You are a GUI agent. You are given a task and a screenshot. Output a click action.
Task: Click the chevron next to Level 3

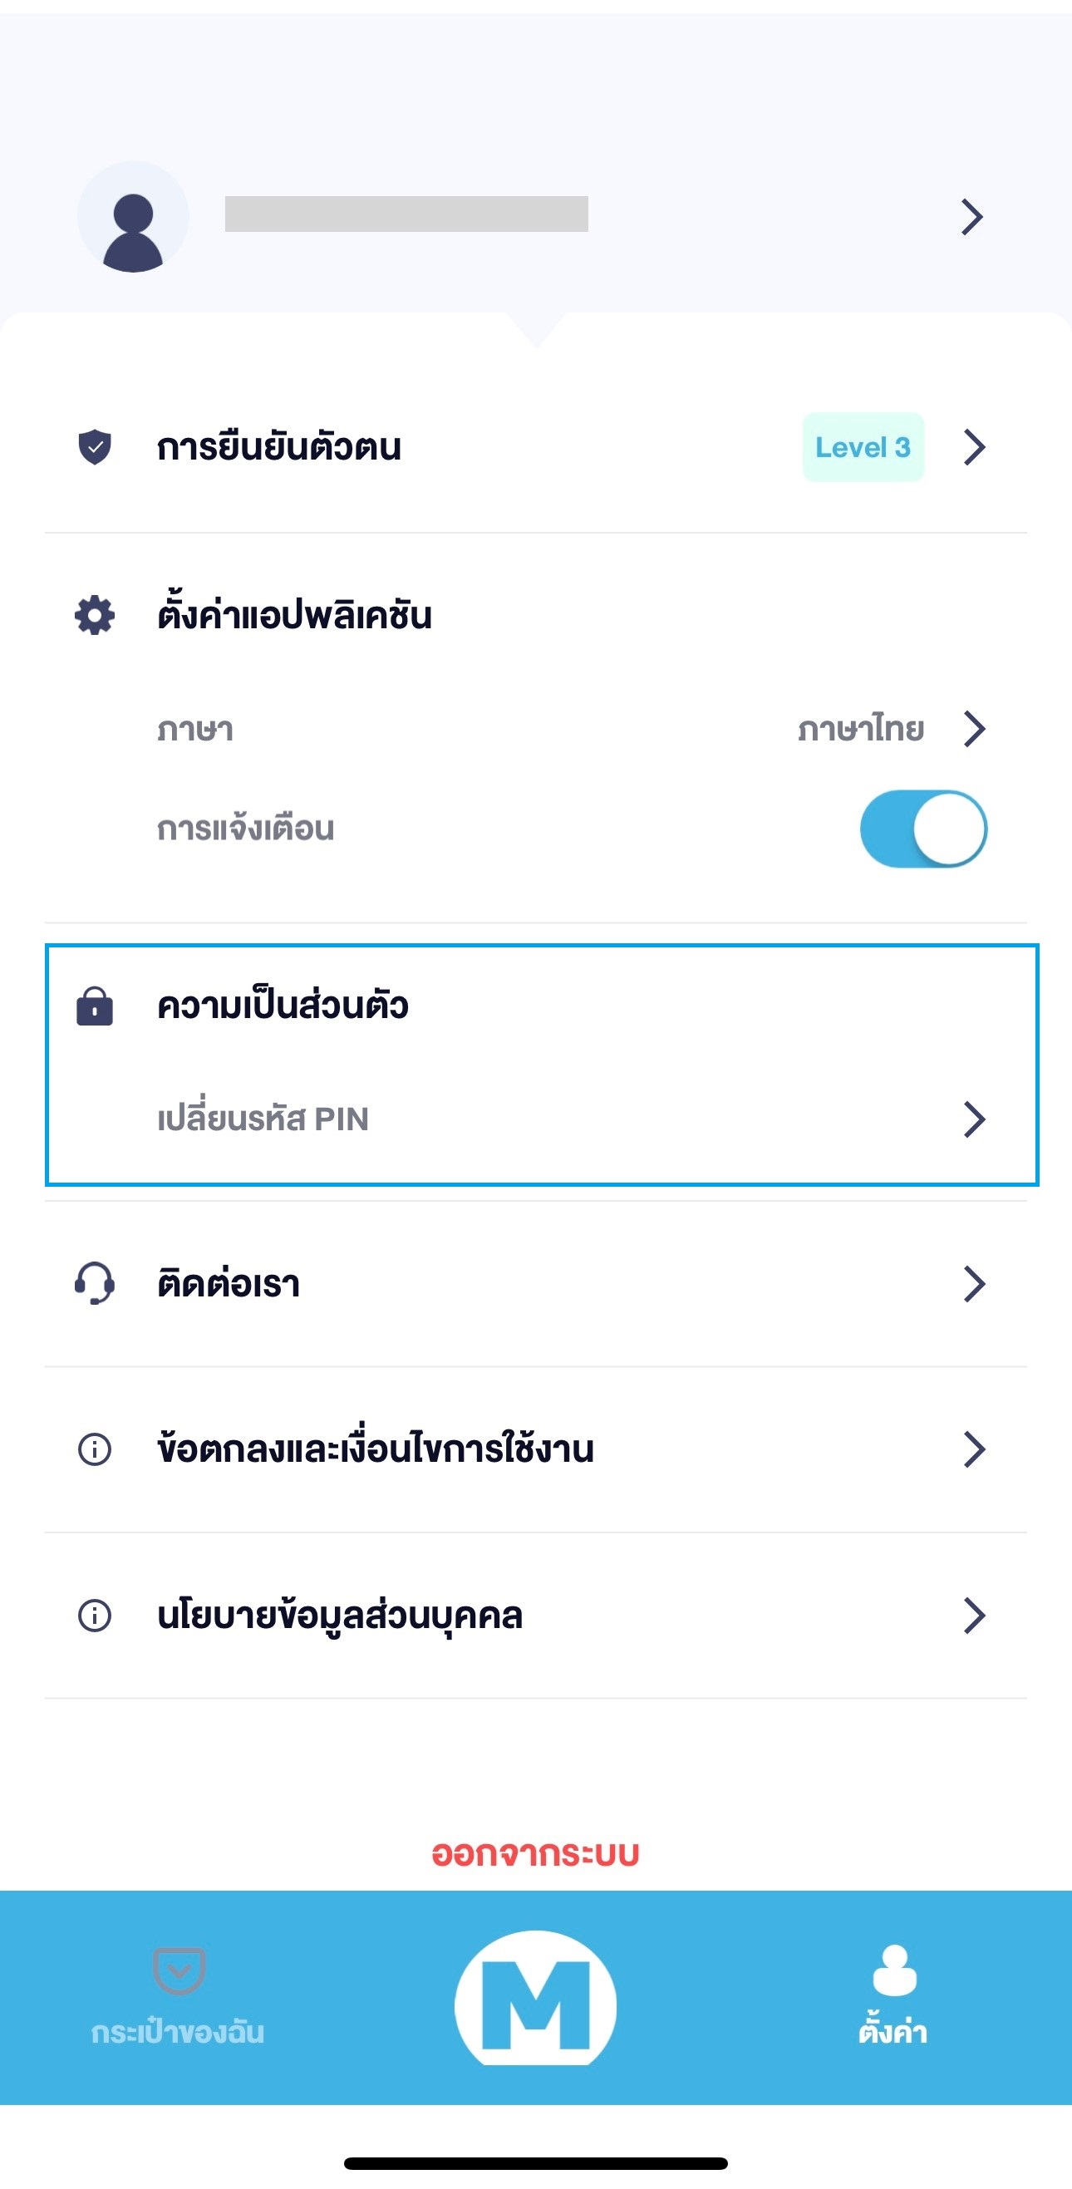[973, 447]
